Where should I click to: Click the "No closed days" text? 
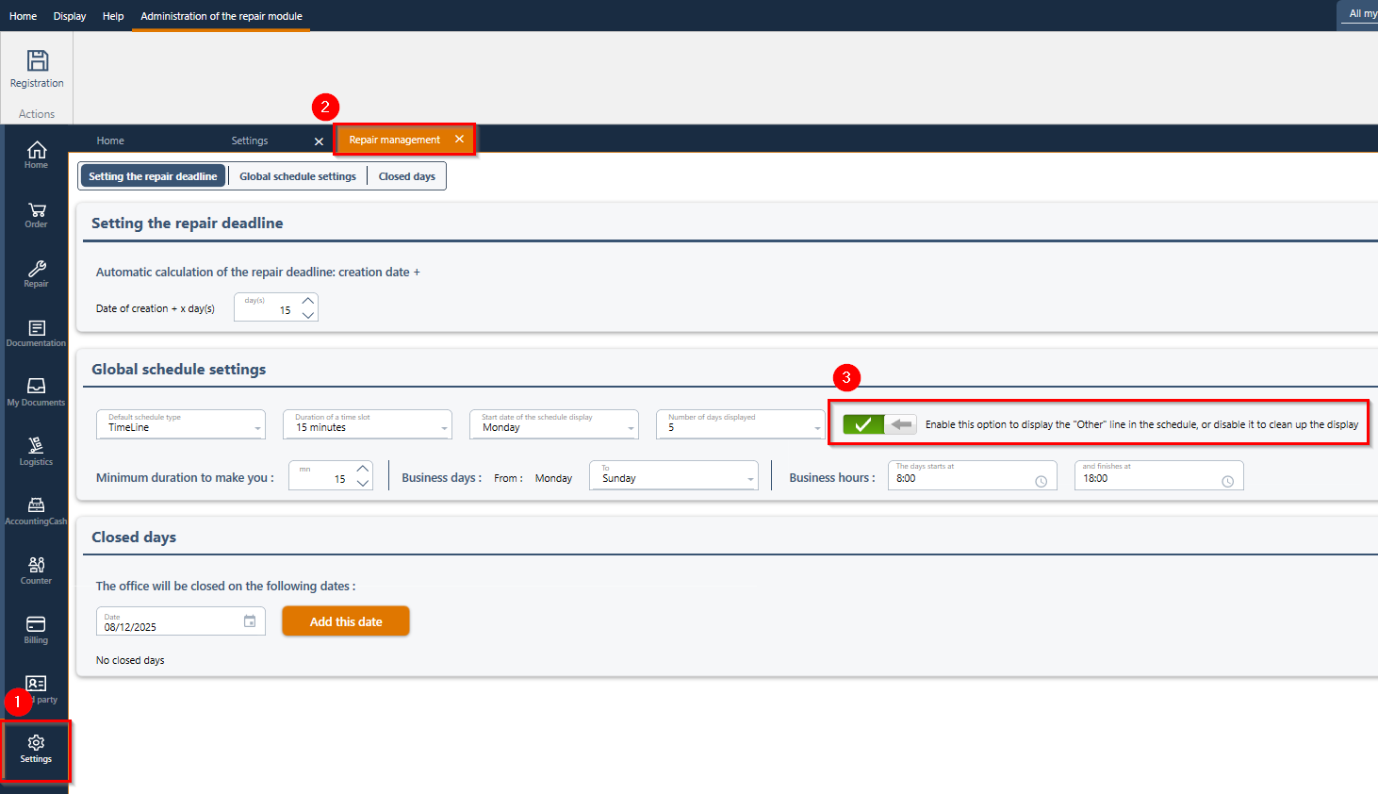pyautogui.click(x=130, y=660)
